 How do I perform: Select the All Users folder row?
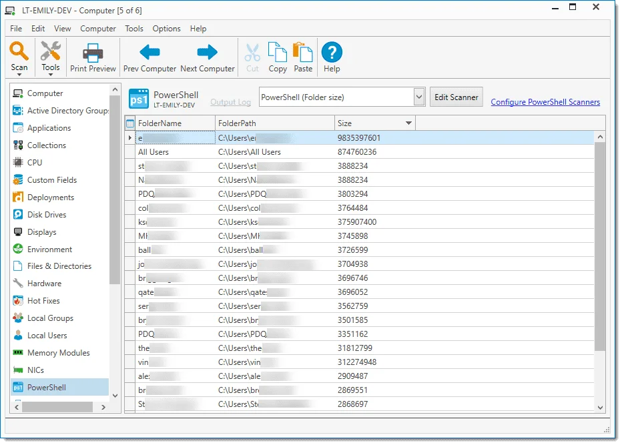click(x=153, y=152)
